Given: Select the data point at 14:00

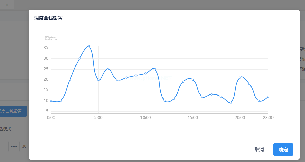Looking at the screenshot, I should coord(183,82).
